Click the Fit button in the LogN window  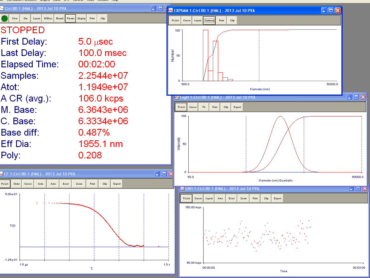pos(204,107)
